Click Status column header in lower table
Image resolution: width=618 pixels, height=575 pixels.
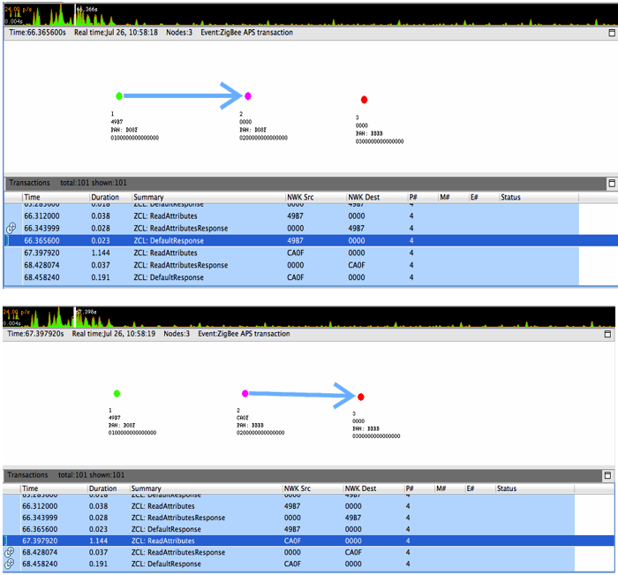point(535,488)
